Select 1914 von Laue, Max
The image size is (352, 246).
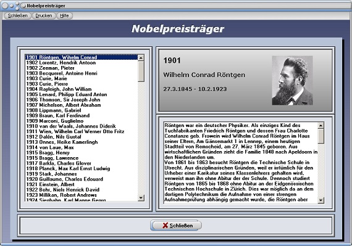[82, 147]
